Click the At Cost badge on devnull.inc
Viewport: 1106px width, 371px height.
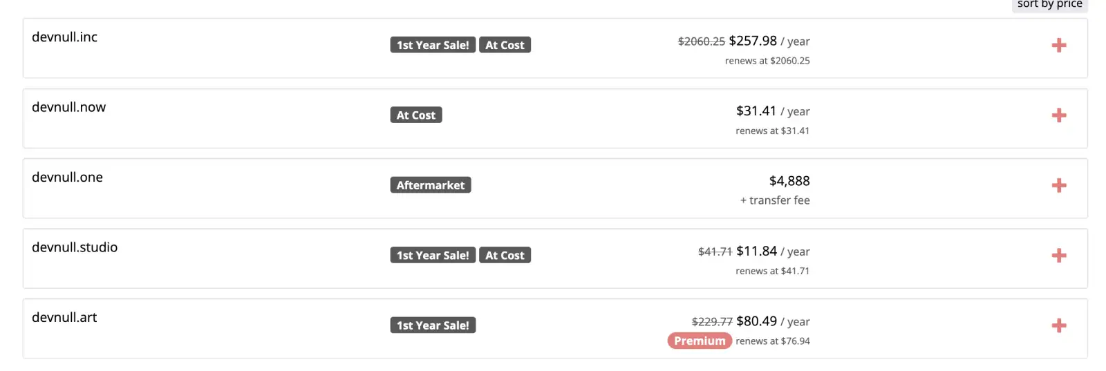[x=505, y=45]
